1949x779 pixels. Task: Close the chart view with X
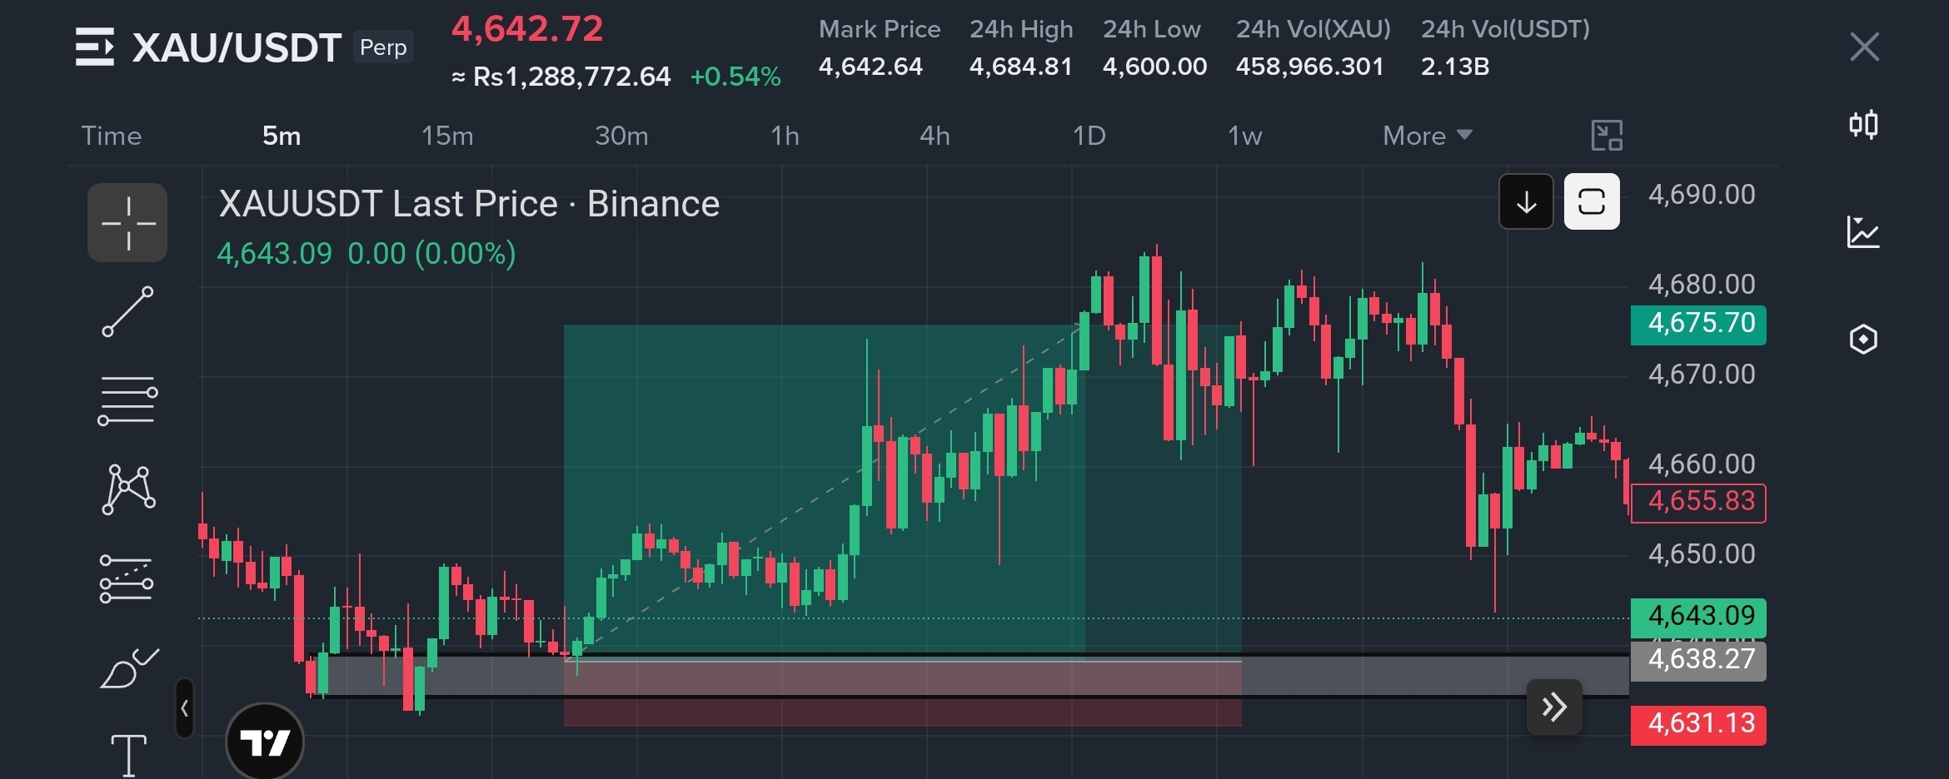click(1864, 47)
